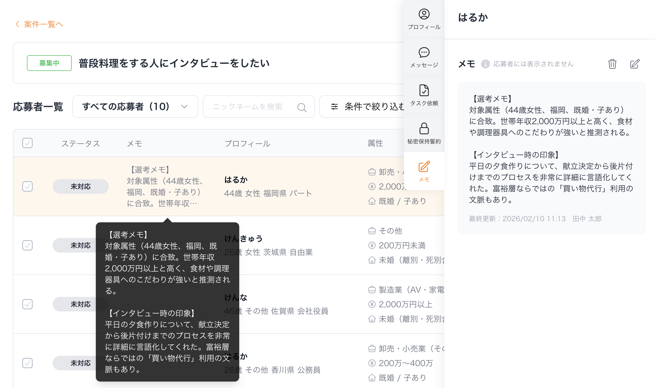Edit memo with pencil icon

(635, 64)
